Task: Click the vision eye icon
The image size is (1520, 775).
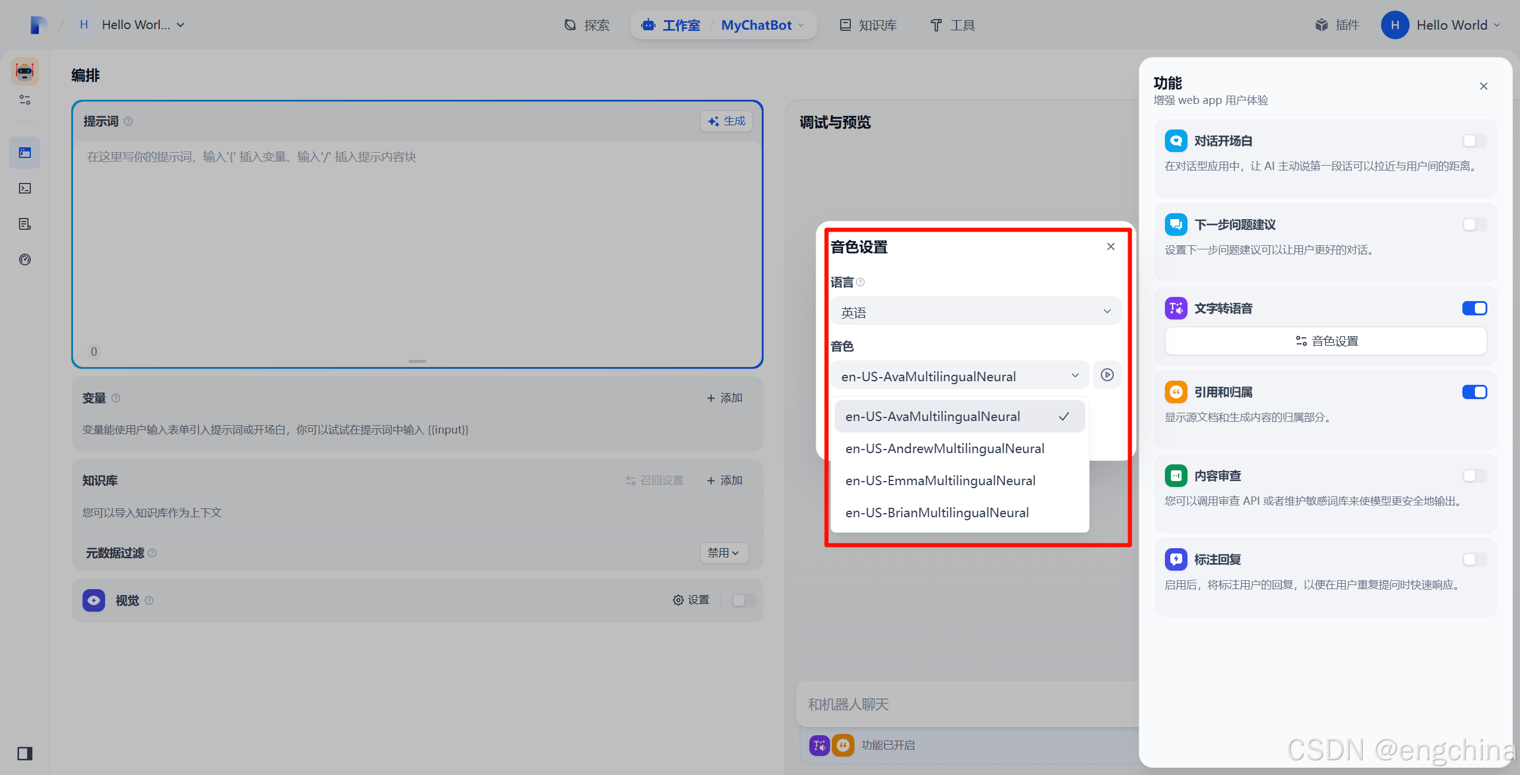Action: pyautogui.click(x=94, y=600)
